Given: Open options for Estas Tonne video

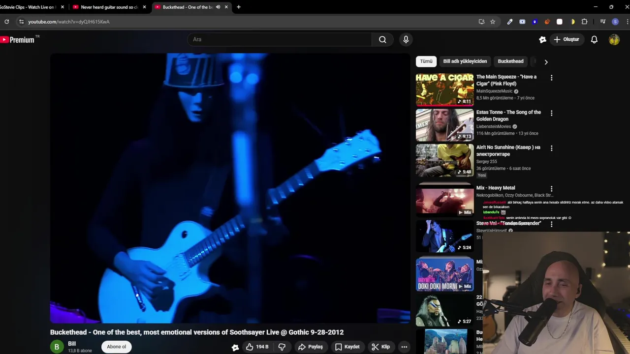Looking at the screenshot, I should [x=551, y=113].
